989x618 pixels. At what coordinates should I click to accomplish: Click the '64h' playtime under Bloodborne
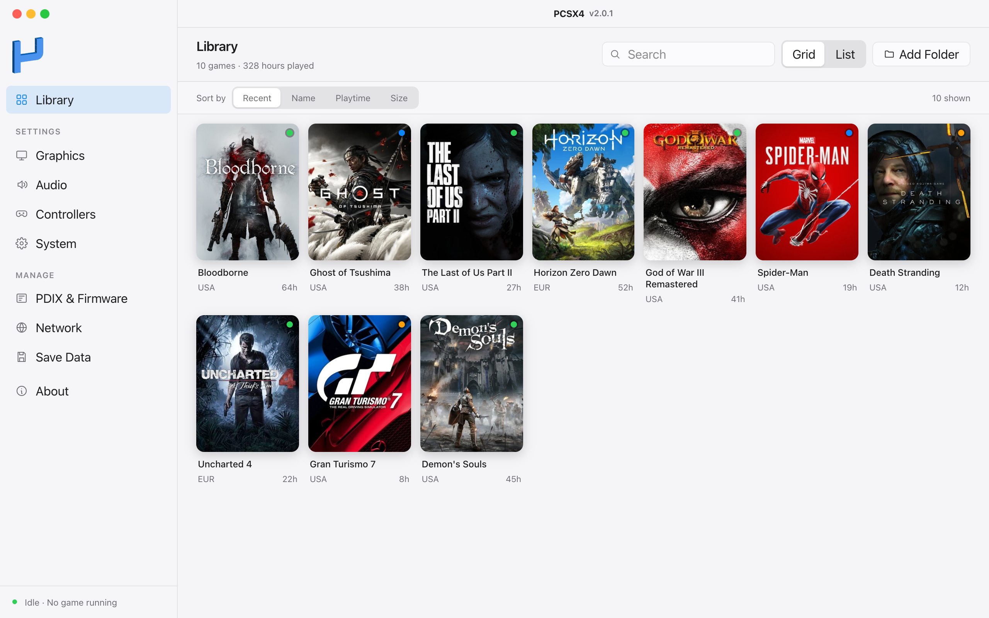pos(289,287)
